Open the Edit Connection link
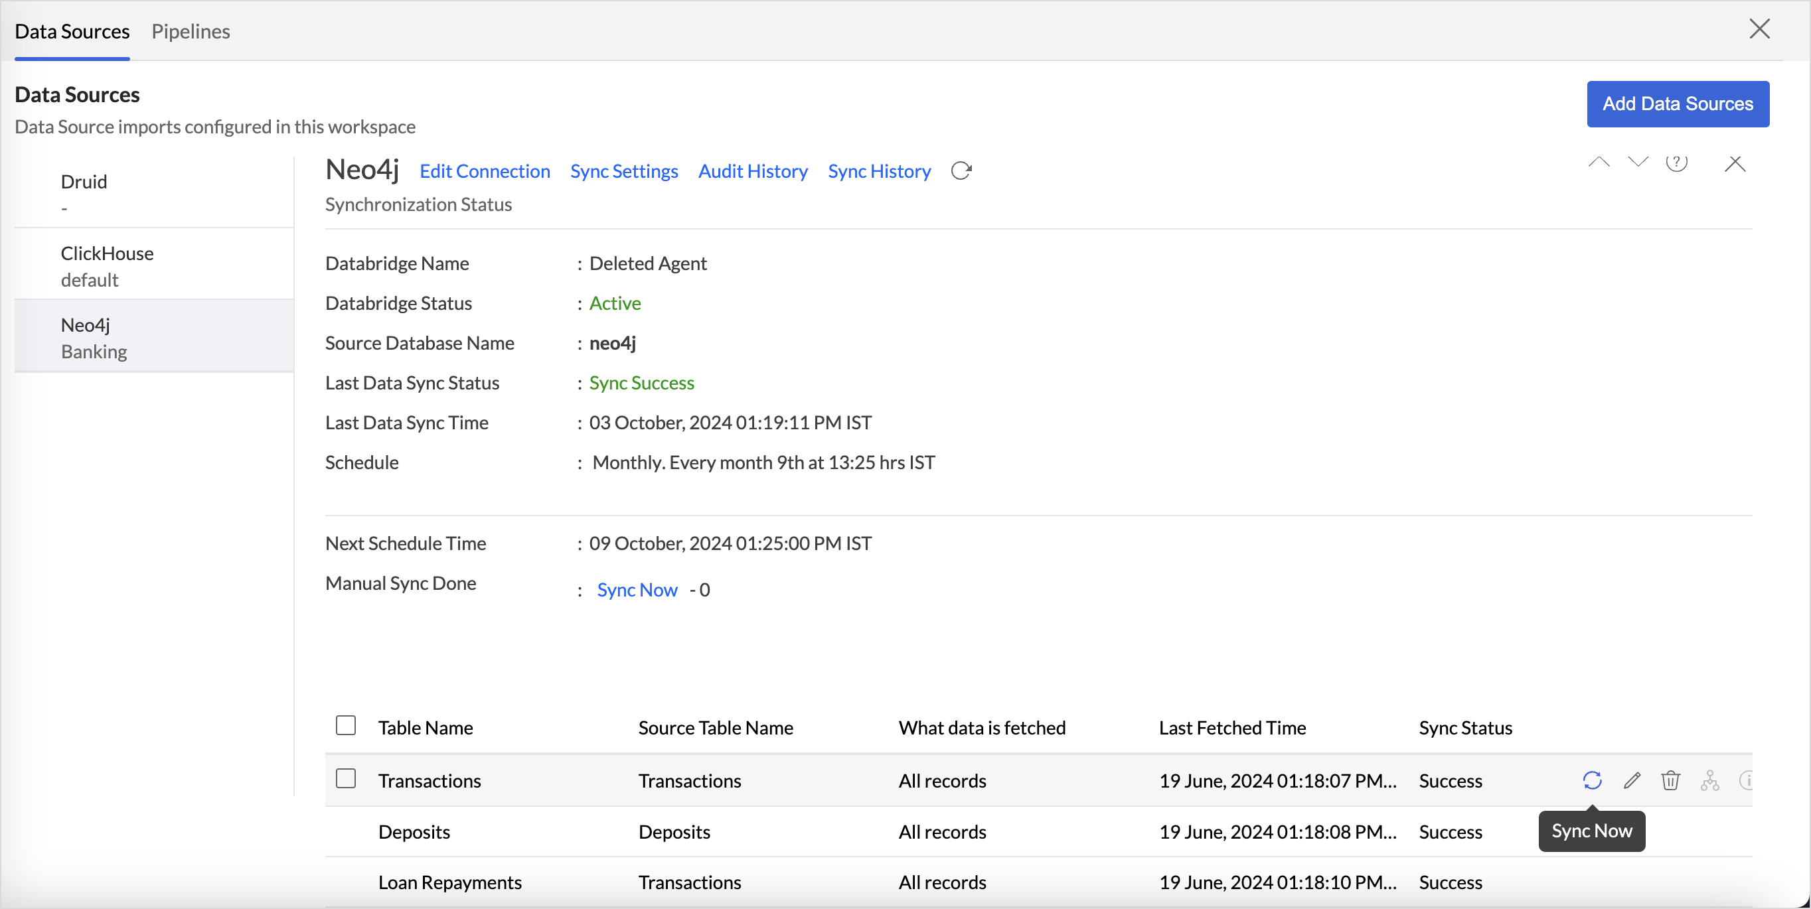This screenshot has height=909, width=1811. click(485, 171)
